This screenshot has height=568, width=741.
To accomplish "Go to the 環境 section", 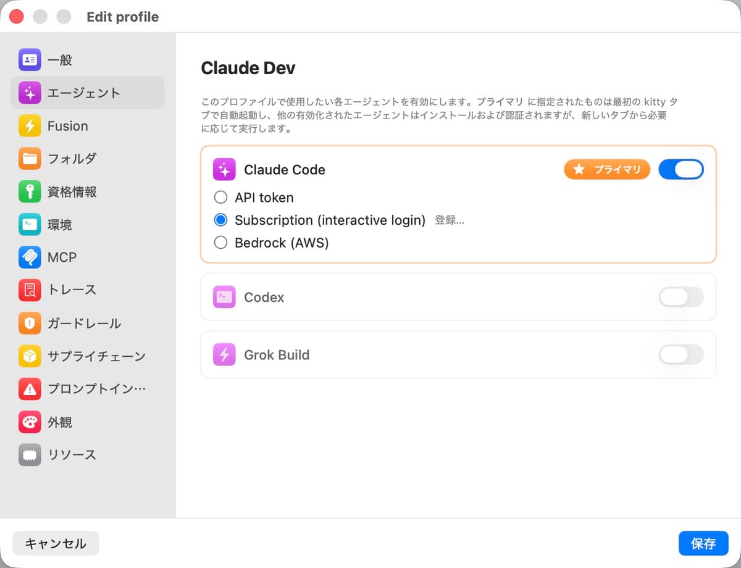I will (x=88, y=225).
